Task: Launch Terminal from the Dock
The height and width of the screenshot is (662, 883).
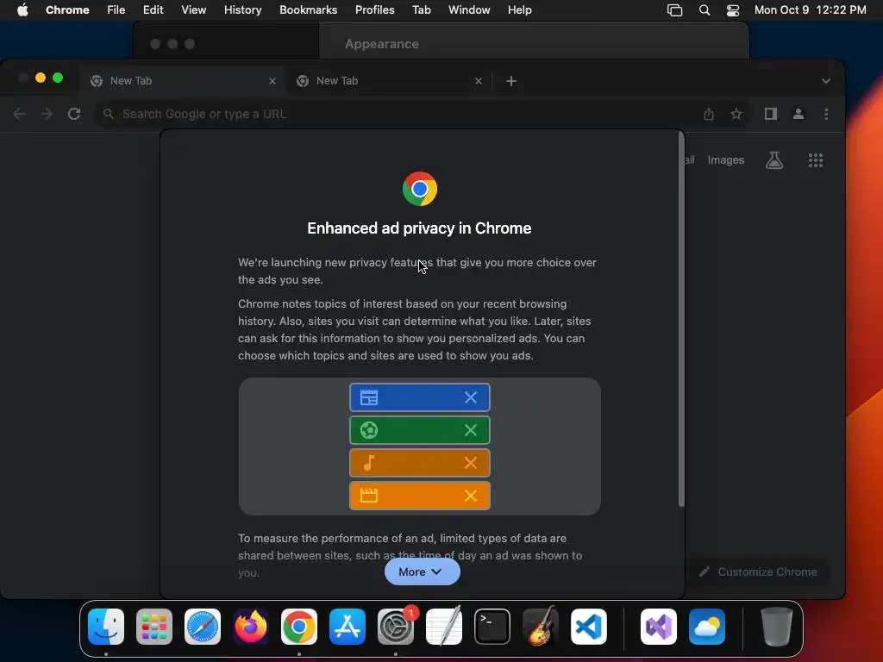Action: 492,627
